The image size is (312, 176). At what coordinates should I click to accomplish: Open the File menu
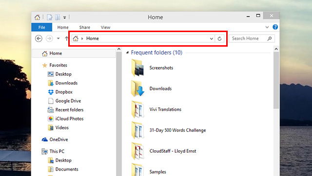[x=42, y=27]
